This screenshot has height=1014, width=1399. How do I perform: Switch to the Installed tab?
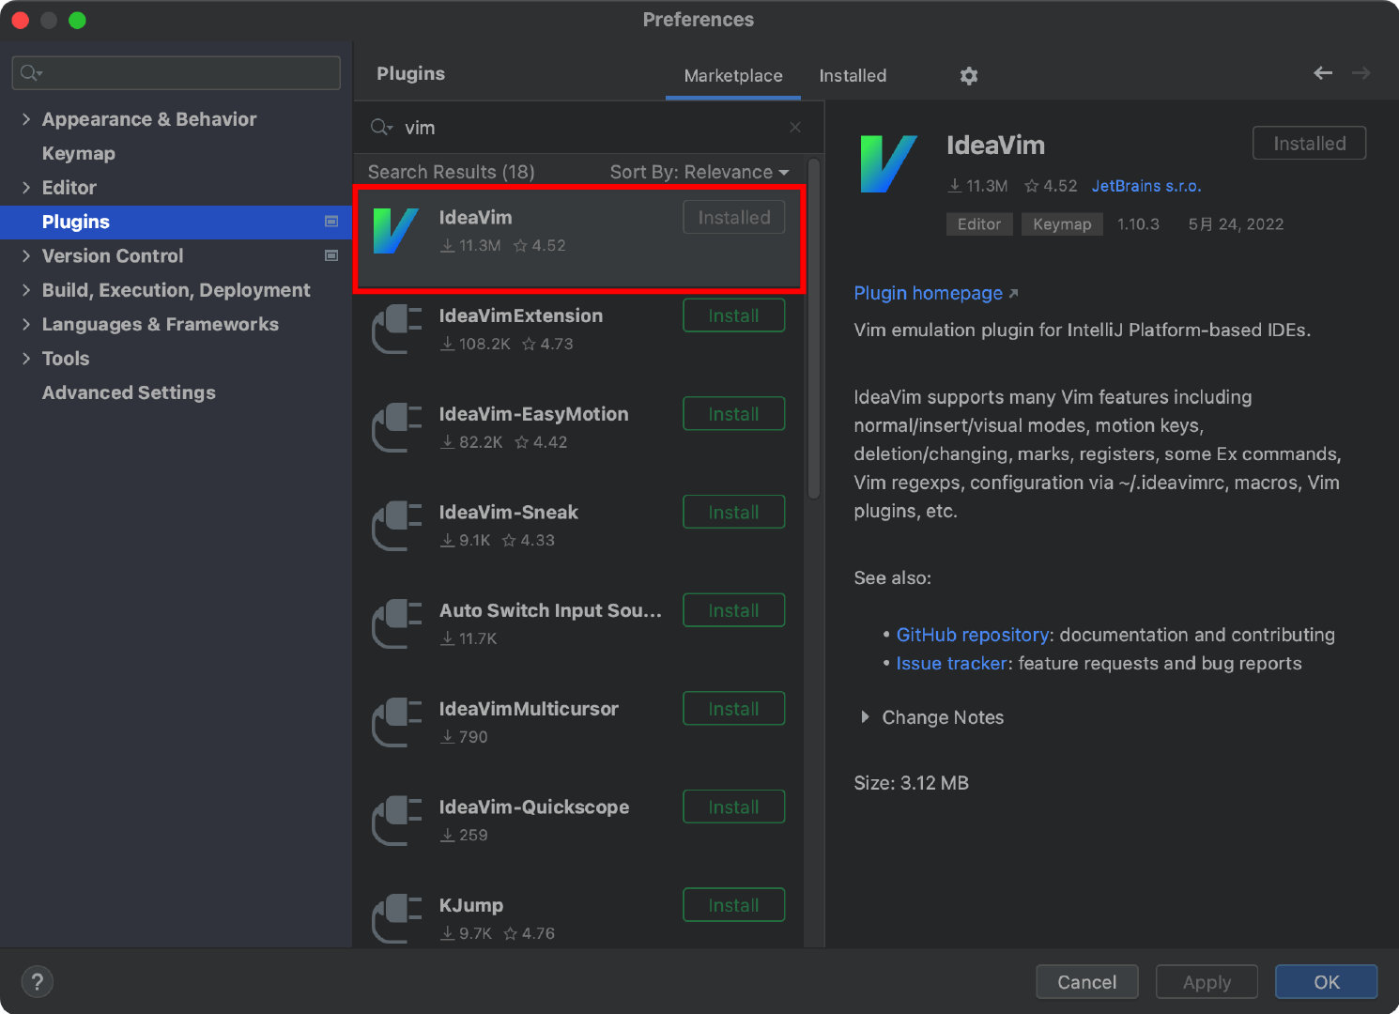click(x=853, y=75)
